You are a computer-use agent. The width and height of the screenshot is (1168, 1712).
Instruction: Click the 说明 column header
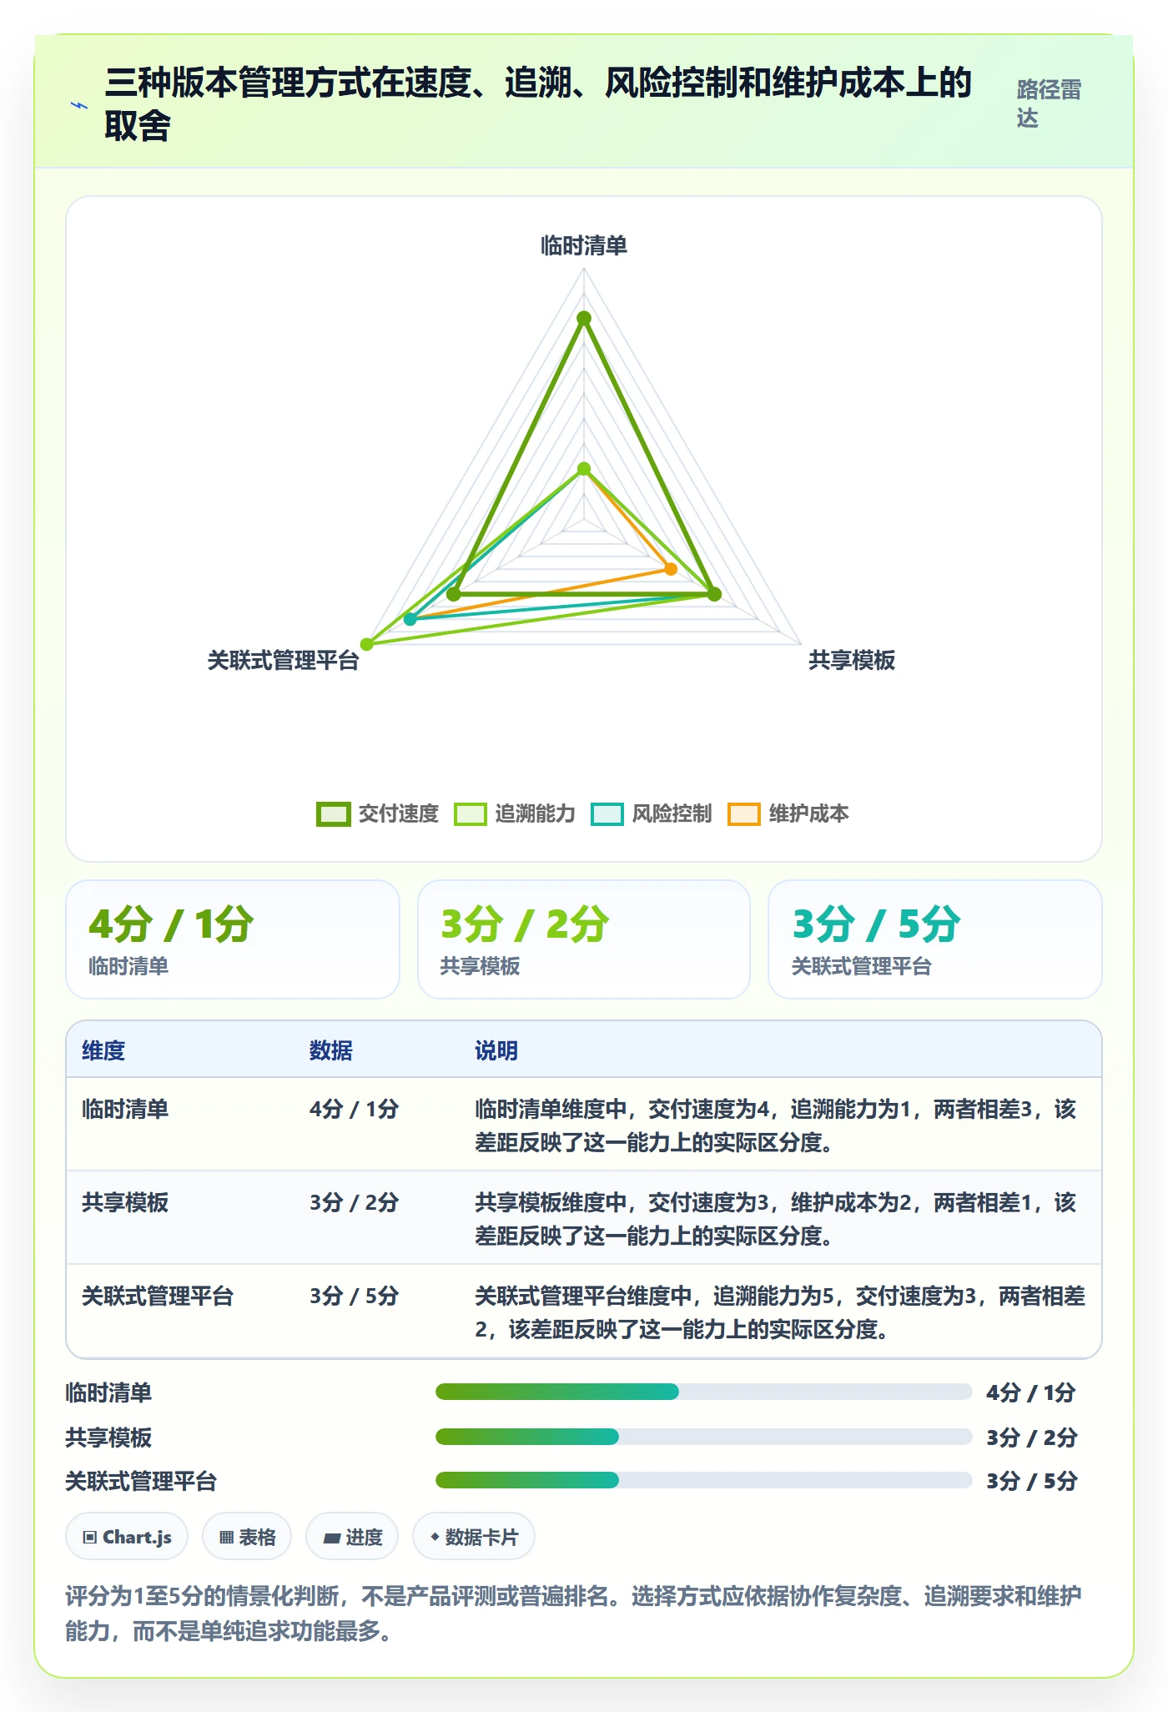pyautogui.click(x=496, y=1050)
